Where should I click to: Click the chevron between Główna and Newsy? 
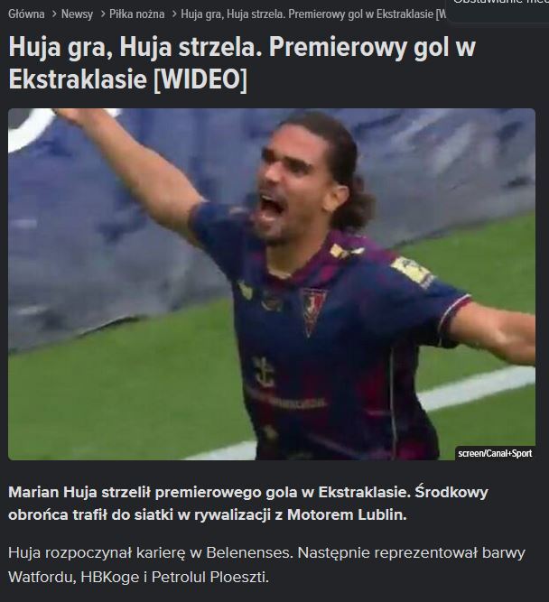pos(54,14)
